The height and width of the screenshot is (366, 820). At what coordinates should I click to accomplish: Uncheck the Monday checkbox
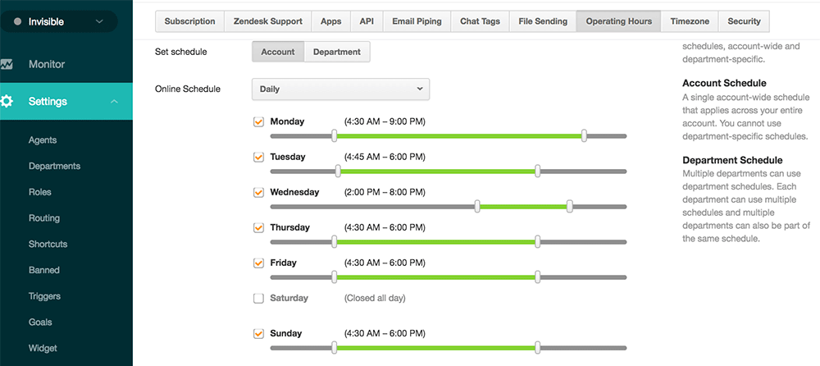(259, 121)
